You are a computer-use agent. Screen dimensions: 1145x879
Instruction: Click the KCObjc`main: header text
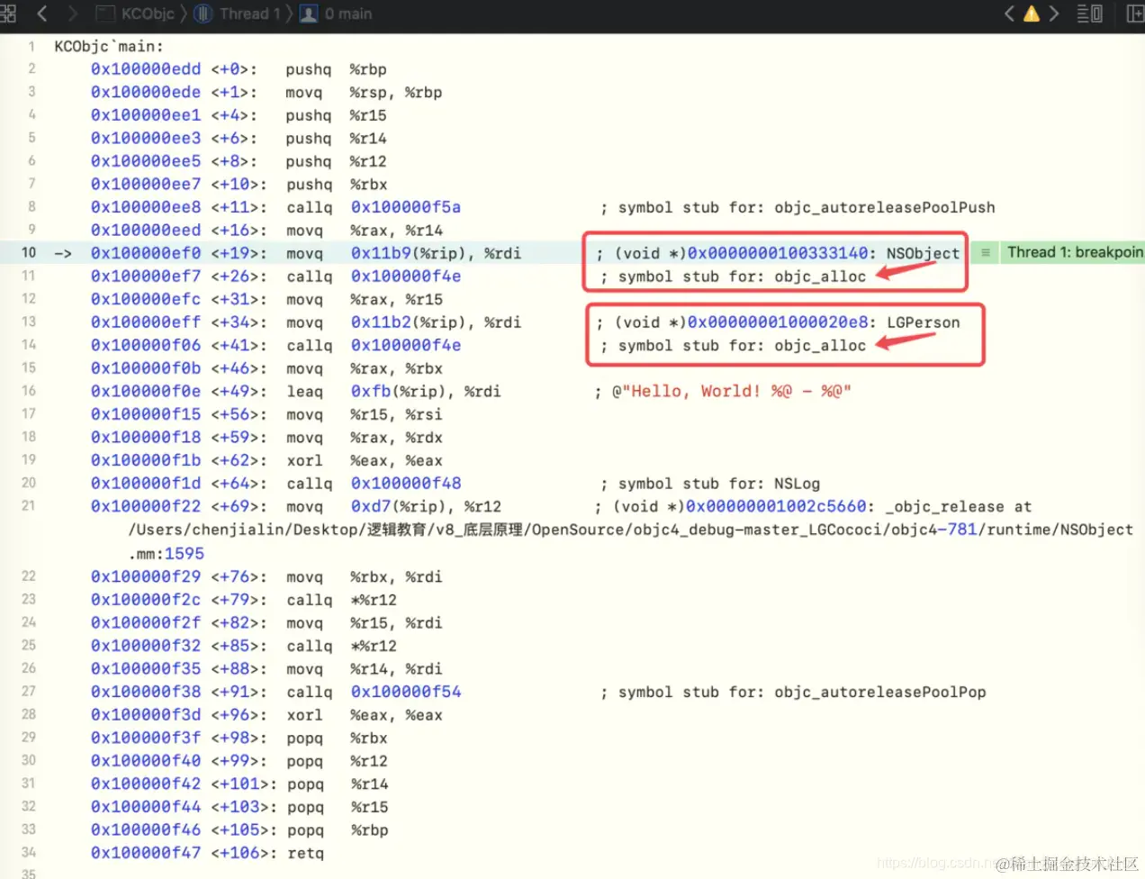pos(109,46)
